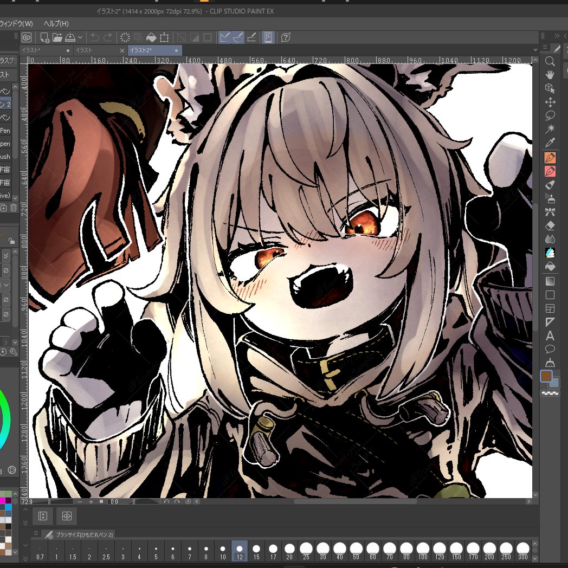Viewport: 568px width, 568px height.
Task: Save the illustration
Action: coord(70,37)
